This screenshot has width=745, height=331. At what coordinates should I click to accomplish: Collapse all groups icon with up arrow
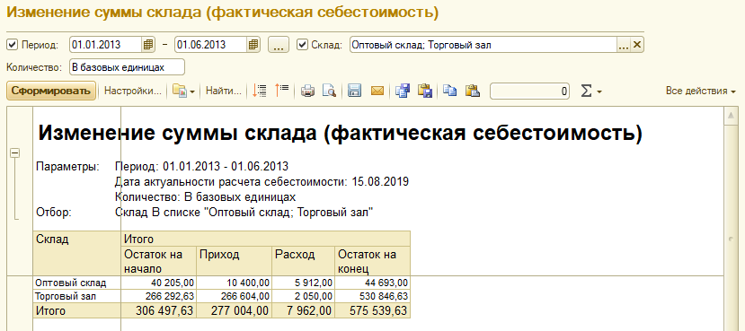click(x=282, y=91)
